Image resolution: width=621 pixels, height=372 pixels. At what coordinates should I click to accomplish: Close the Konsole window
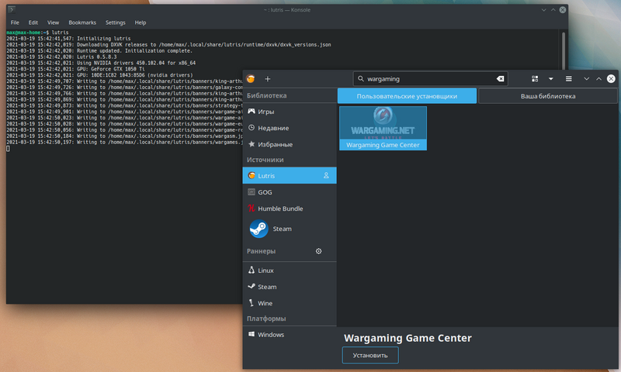(x=563, y=10)
